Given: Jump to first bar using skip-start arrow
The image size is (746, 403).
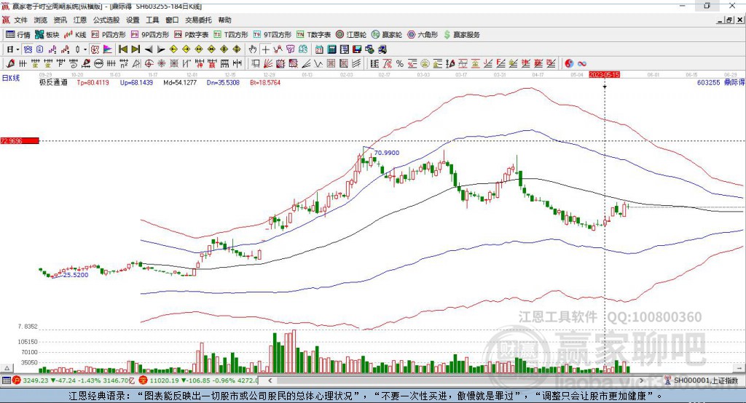Looking at the screenshot, I should point(123,49).
